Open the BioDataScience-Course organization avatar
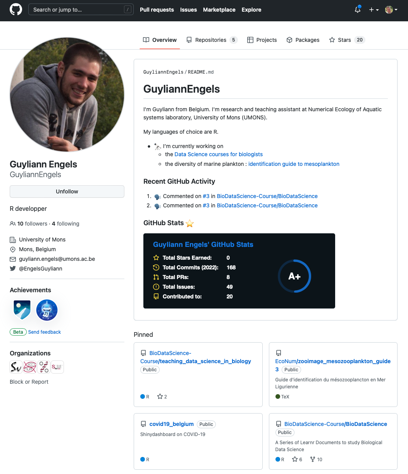The height and width of the screenshot is (474, 408). (x=44, y=367)
